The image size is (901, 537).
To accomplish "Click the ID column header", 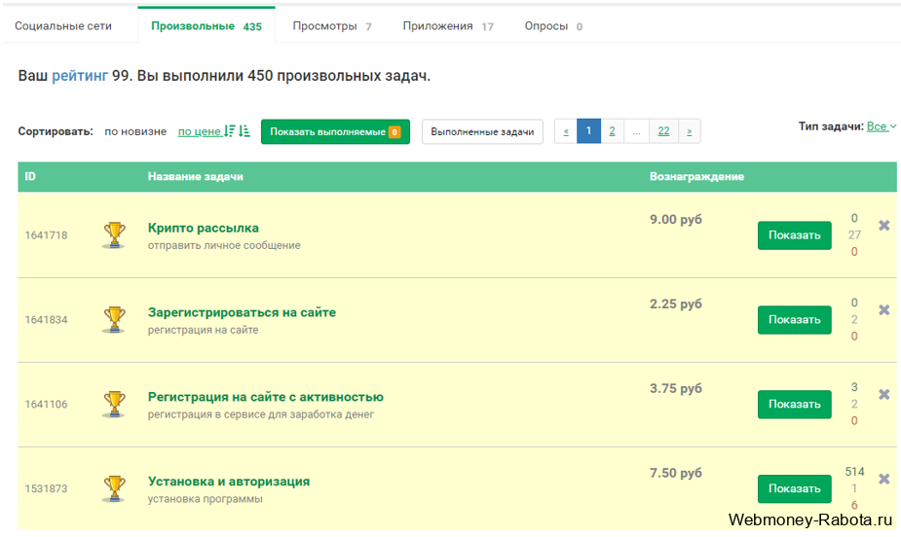I will click(30, 177).
